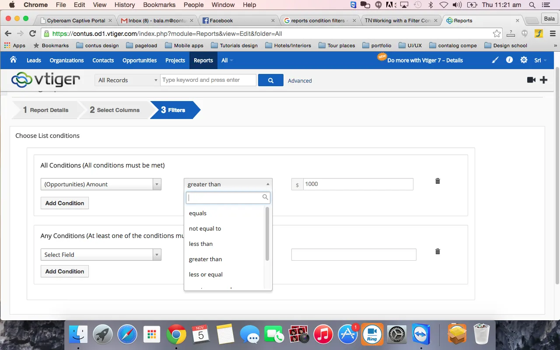Screen dimensions: 560x350
Task: Launch Safari from the Dock
Action: 127,335
